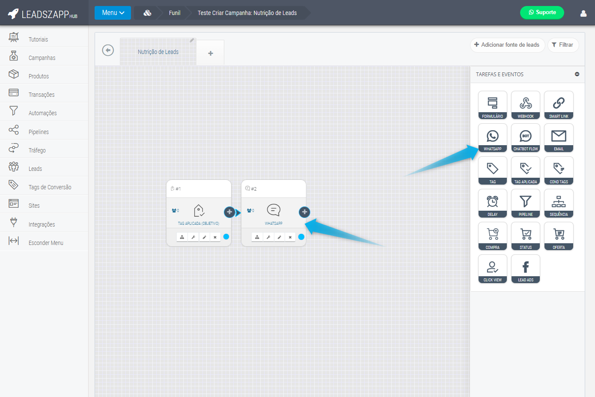Choose the Chatbot Flow tile
The height and width of the screenshot is (397, 595).
point(525,138)
